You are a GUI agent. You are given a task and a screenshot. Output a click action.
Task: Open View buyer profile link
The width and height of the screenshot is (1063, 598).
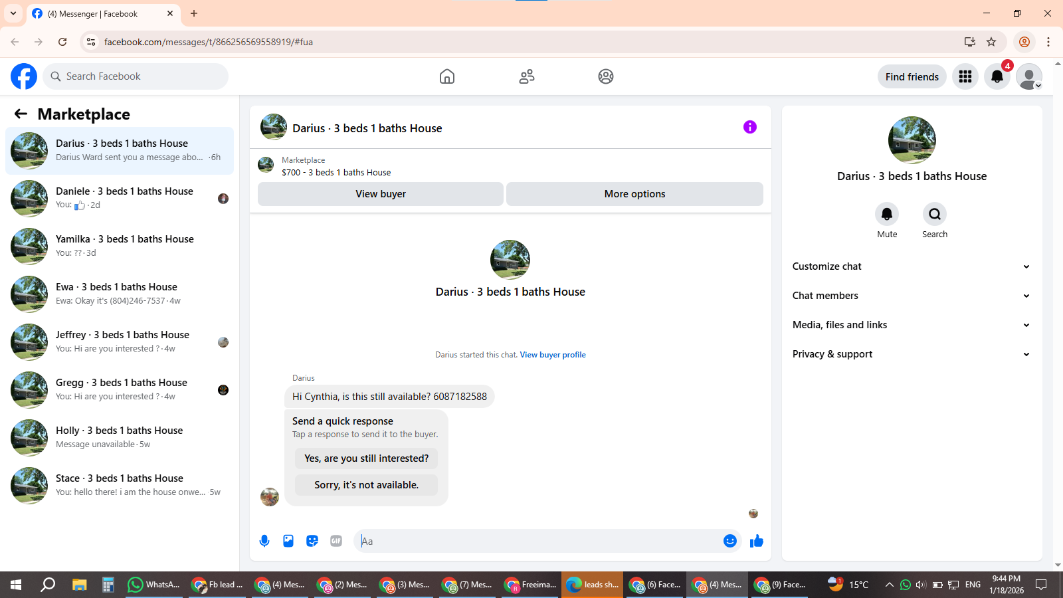553,355
